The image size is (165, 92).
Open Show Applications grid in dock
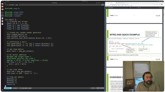pyautogui.click(x=2, y=90)
